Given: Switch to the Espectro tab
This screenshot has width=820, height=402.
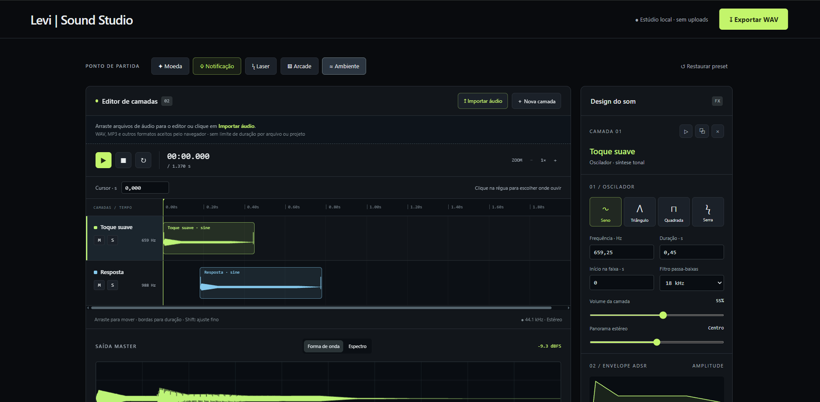Looking at the screenshot, I should [x=357, y=346].
